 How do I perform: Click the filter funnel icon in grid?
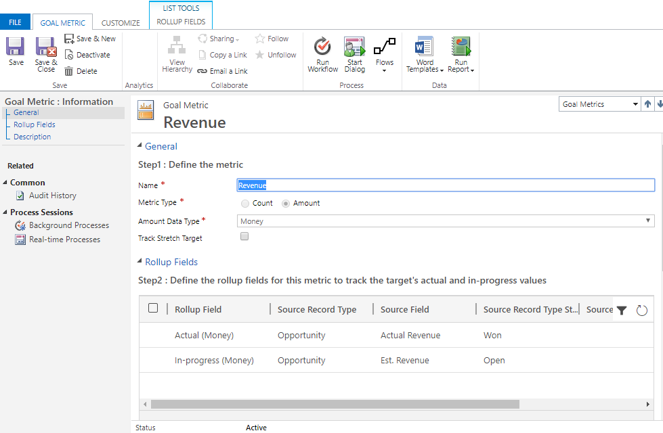[622, 311]
